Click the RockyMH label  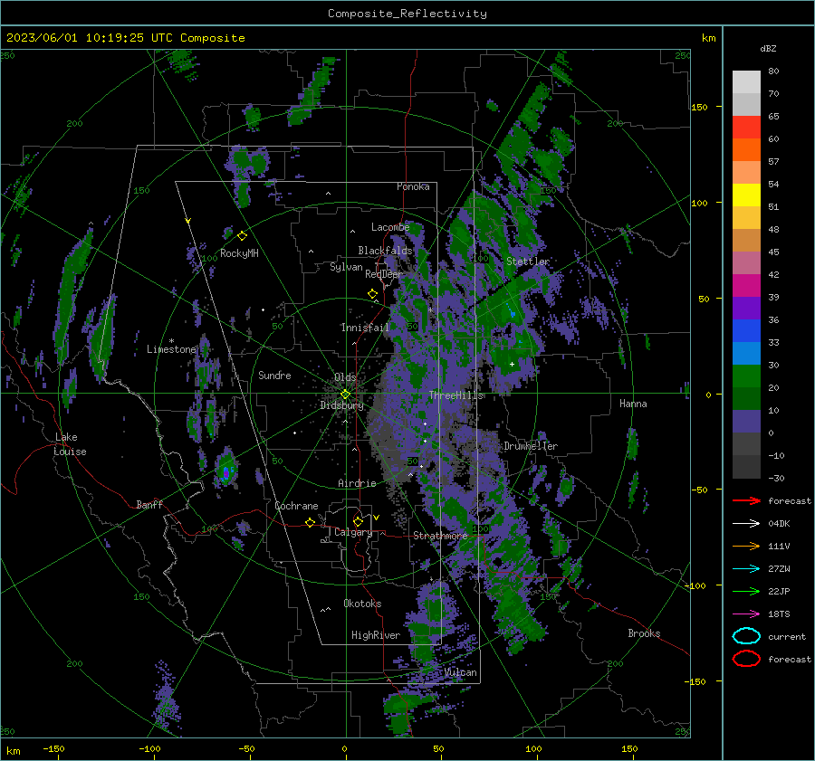tap(239, 253)
